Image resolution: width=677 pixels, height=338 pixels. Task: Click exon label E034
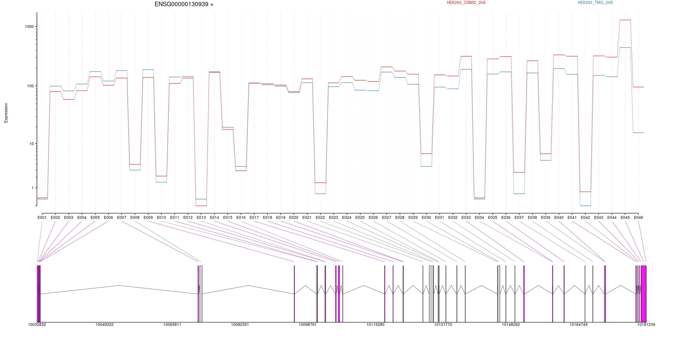(x=479, y=217)
